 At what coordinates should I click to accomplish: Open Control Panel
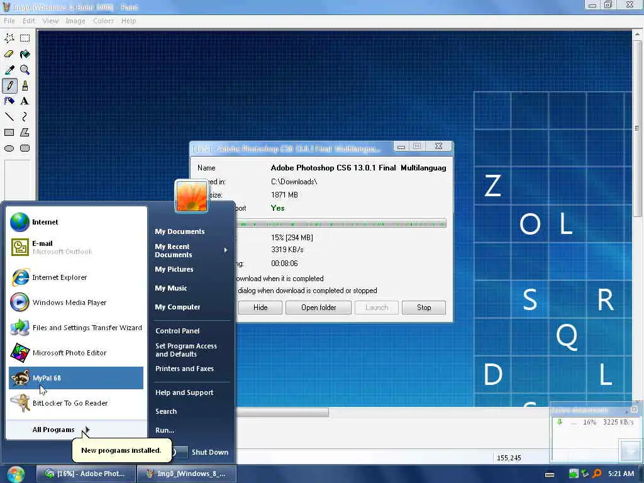(177, 331)
